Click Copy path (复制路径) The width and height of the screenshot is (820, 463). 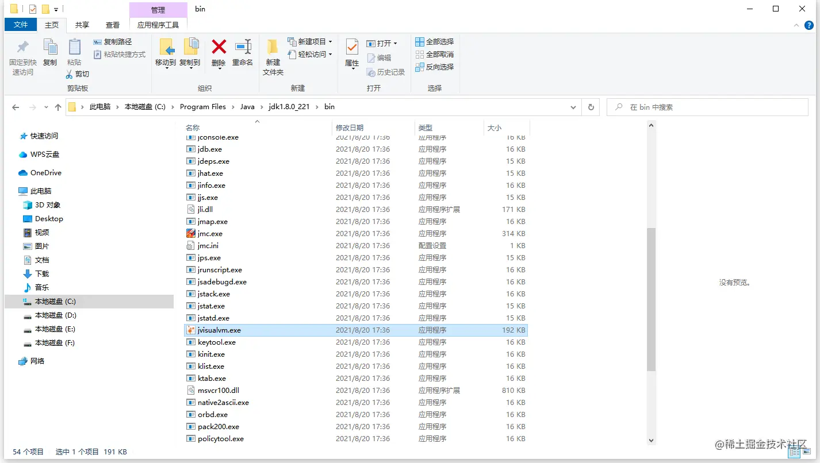113,42
